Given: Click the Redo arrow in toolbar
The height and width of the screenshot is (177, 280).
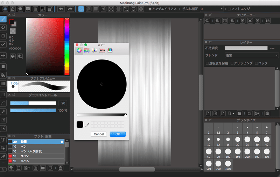Looking at the screenshot, I should pos(70,9).
